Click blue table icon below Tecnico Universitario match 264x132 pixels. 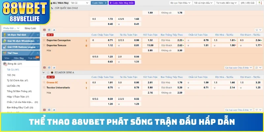point(49,110)
